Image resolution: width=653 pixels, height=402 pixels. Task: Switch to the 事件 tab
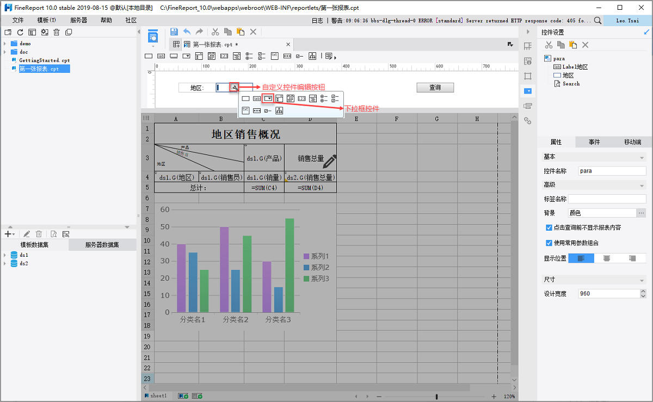(594, 142)
